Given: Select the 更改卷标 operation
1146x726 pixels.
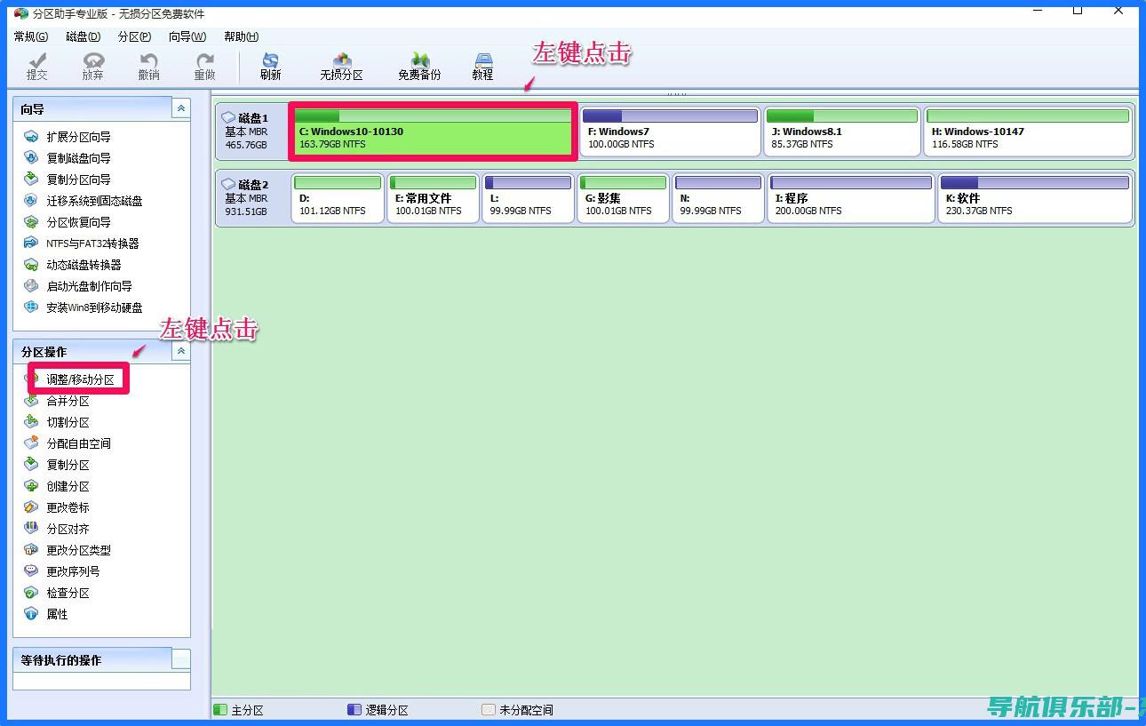Looking at the screenshot, I should tap(57, 507).
